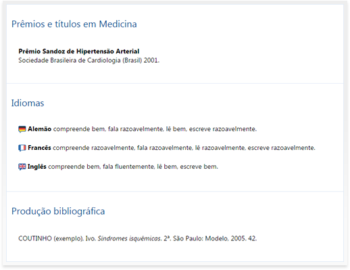
Task: Click the Prêmio Sandoz de Hipertensão Arterial title
Action: [79, 51]
